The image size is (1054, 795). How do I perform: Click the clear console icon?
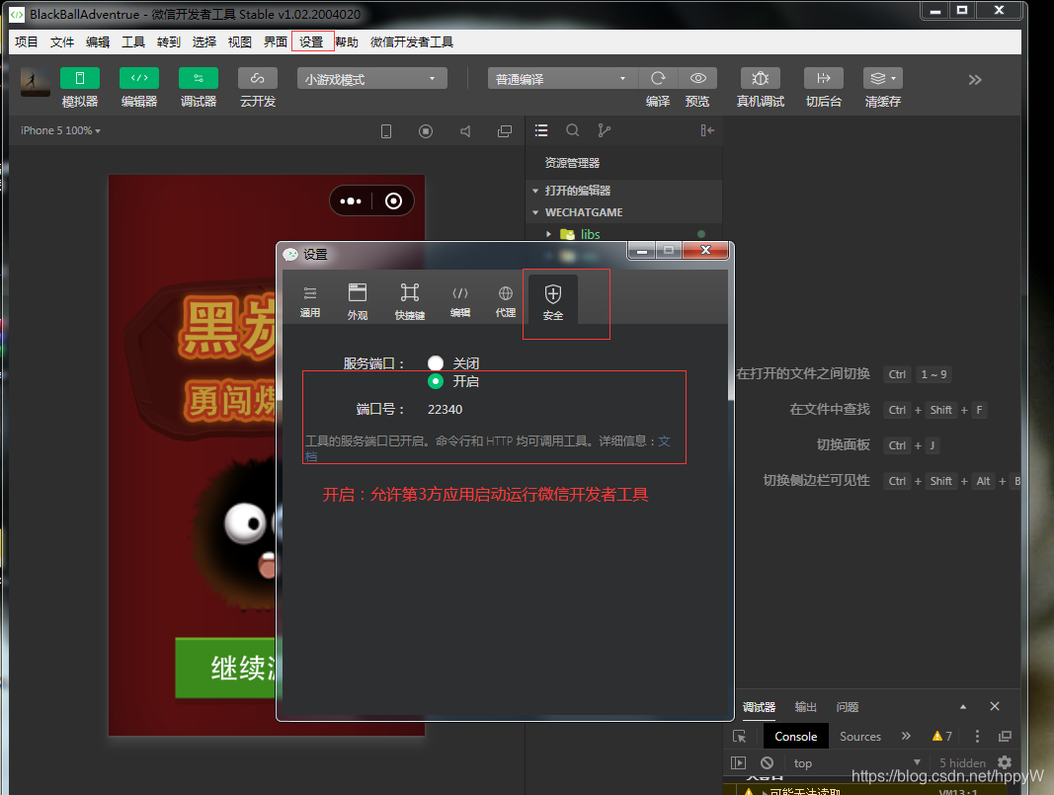[767, 762]
